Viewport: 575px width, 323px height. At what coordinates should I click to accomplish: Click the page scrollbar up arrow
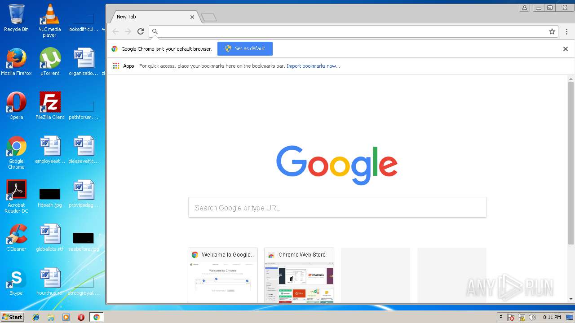(571, 79)
